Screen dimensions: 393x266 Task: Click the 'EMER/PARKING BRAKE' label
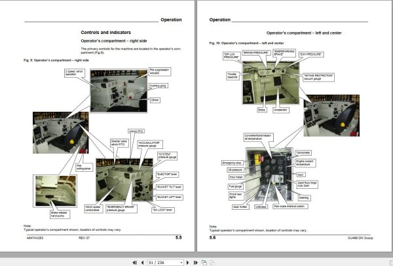coord(284,53)
